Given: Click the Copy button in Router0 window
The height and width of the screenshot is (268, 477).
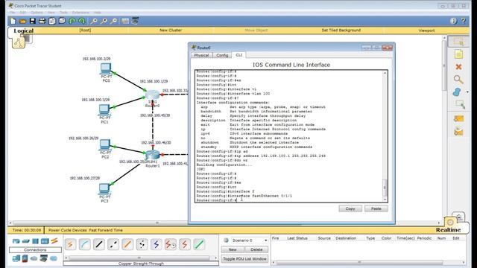Looking at the screenshot, I should [x=350, y=208].
